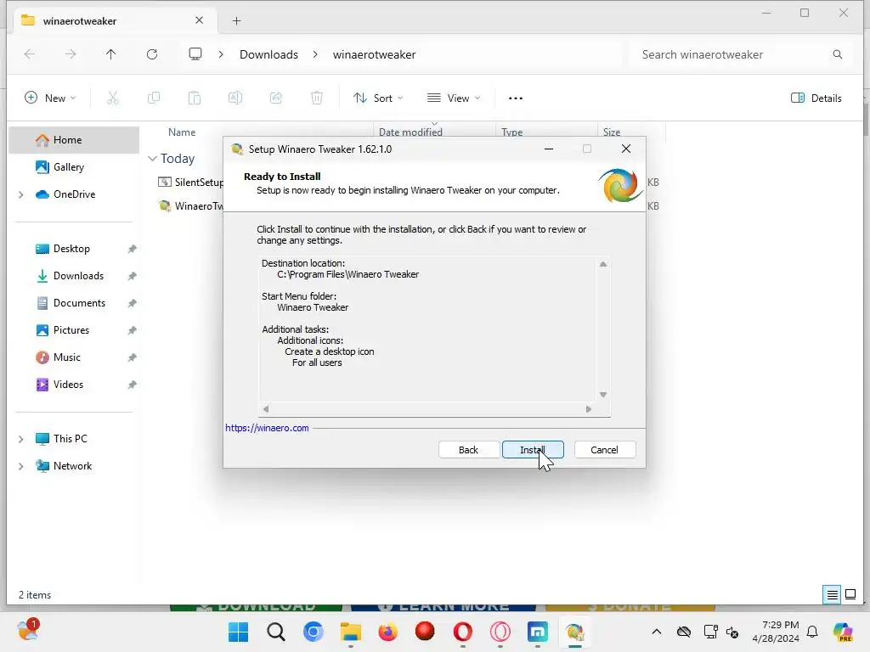Open the Winaero Tweaker taskbar icon
Image resolution: width=870 pixels, height=652 pixels.
575,632
